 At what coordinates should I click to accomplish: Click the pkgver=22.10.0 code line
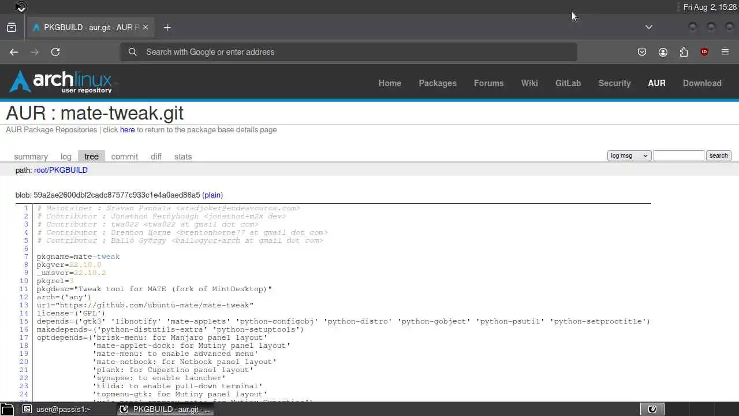point(69,265)
